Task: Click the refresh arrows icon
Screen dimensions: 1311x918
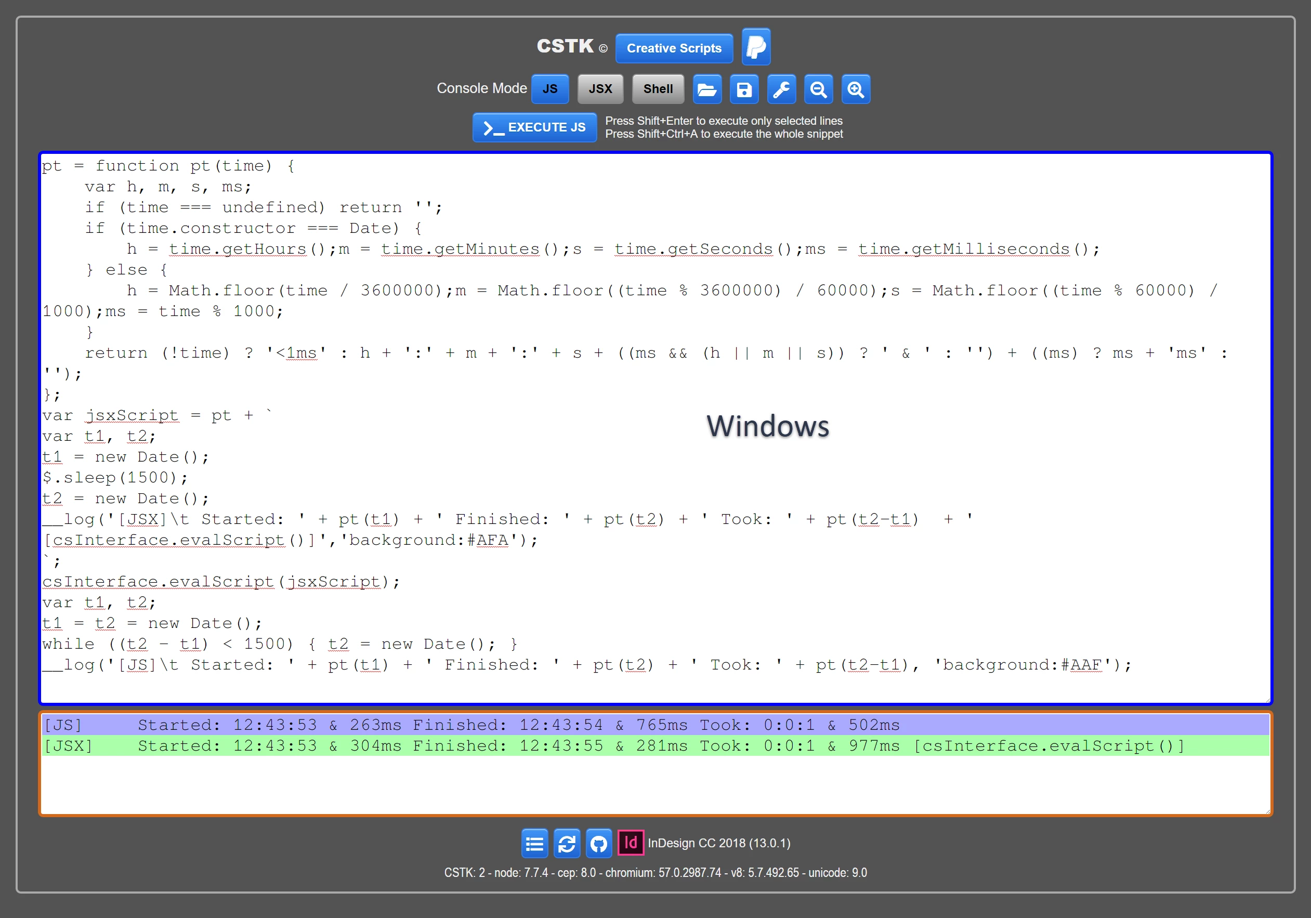Action: (567, 843)
